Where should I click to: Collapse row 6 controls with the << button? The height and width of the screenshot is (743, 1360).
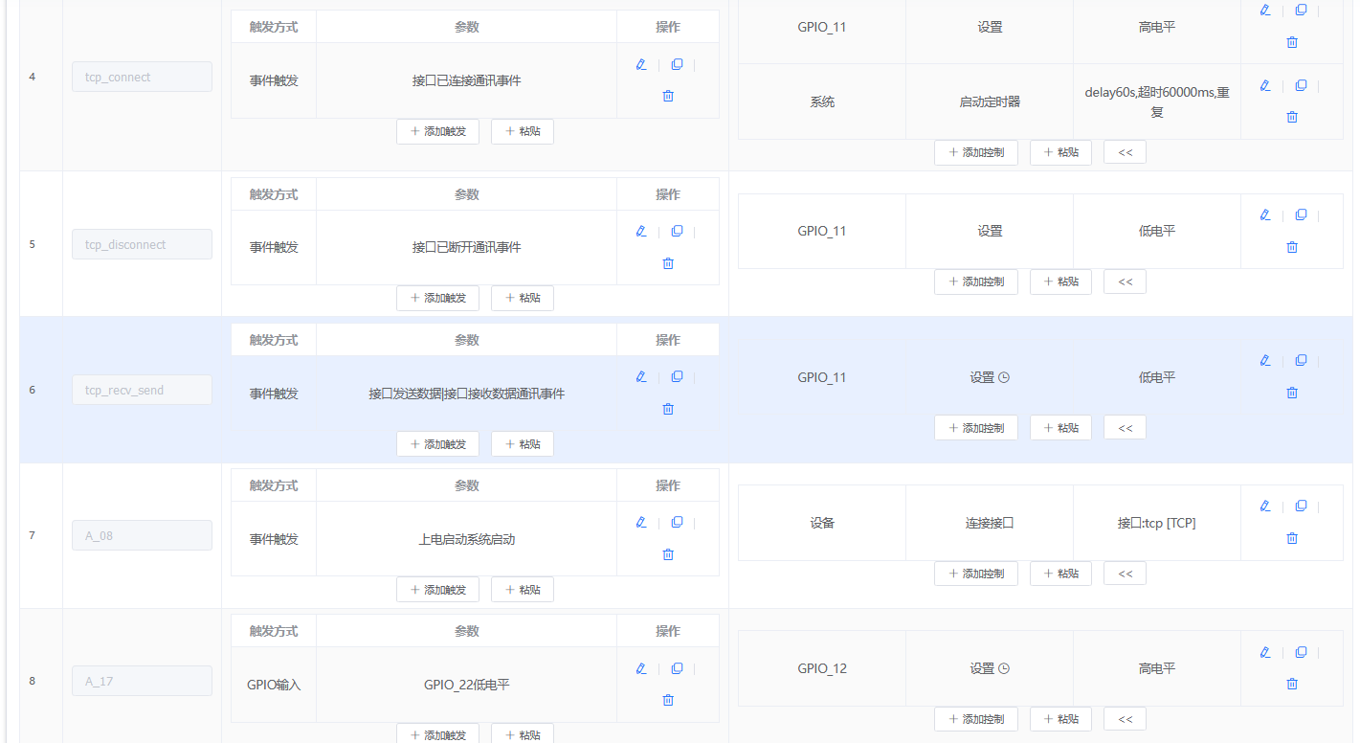click(1125, 427)
